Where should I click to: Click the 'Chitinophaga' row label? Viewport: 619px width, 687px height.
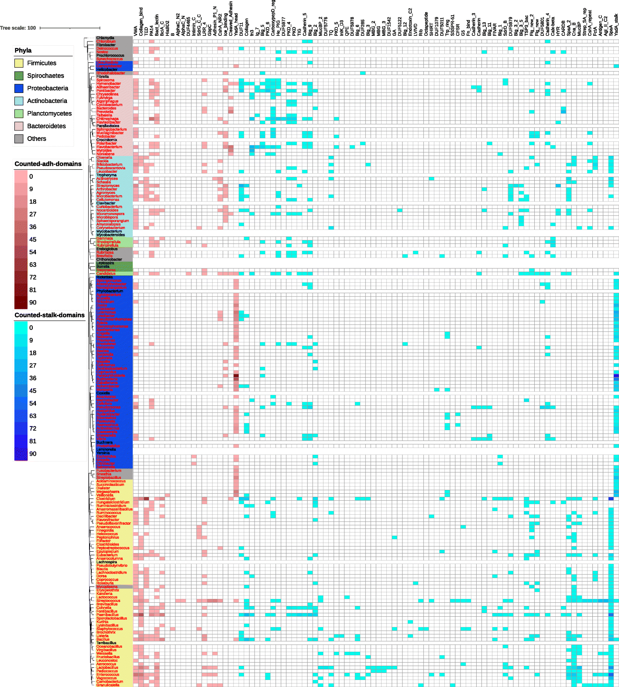pos(107,119)
